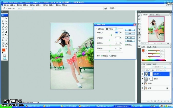Select the Rectangle shape tool
Screen dimensions: 173x108
point(6,40)
